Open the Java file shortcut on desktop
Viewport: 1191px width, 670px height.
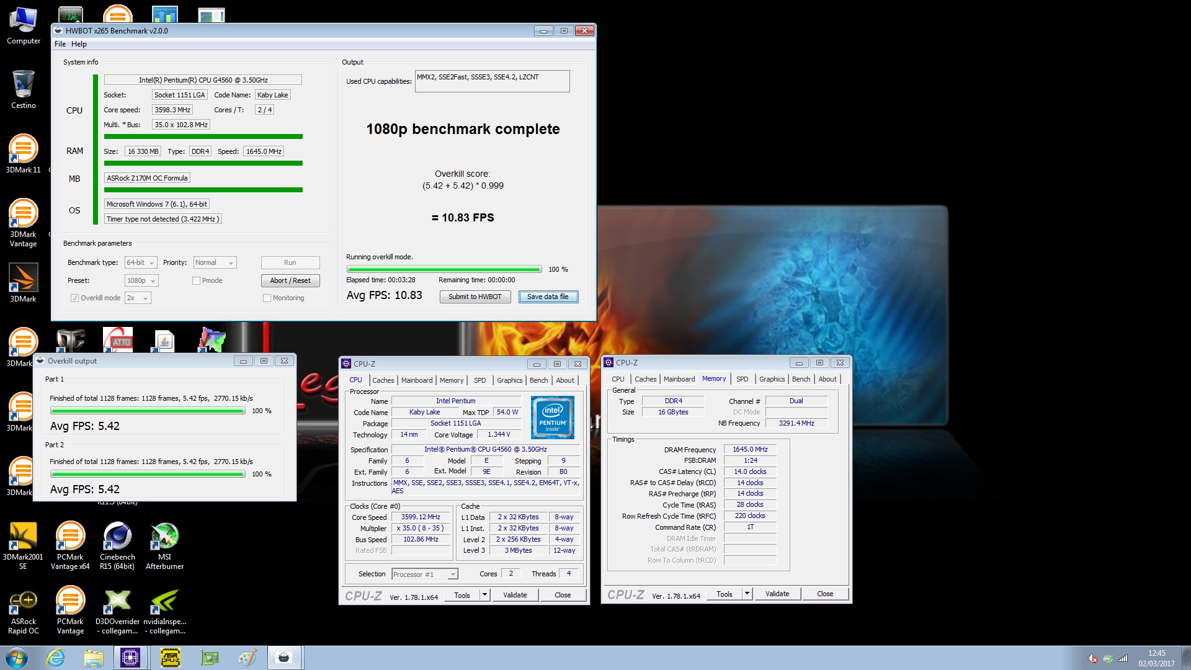coord(164,341)
